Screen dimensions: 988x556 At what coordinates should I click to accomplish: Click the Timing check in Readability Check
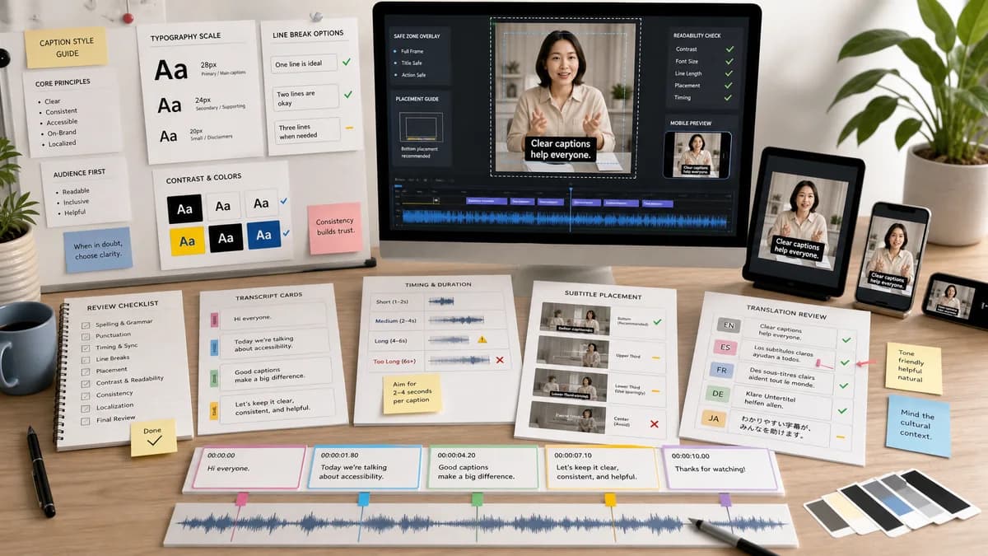(x=729, y=97)
